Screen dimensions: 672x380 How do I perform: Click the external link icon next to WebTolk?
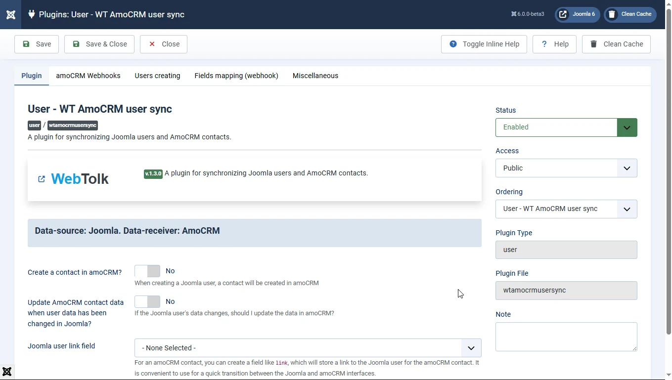tap(42, 179)
